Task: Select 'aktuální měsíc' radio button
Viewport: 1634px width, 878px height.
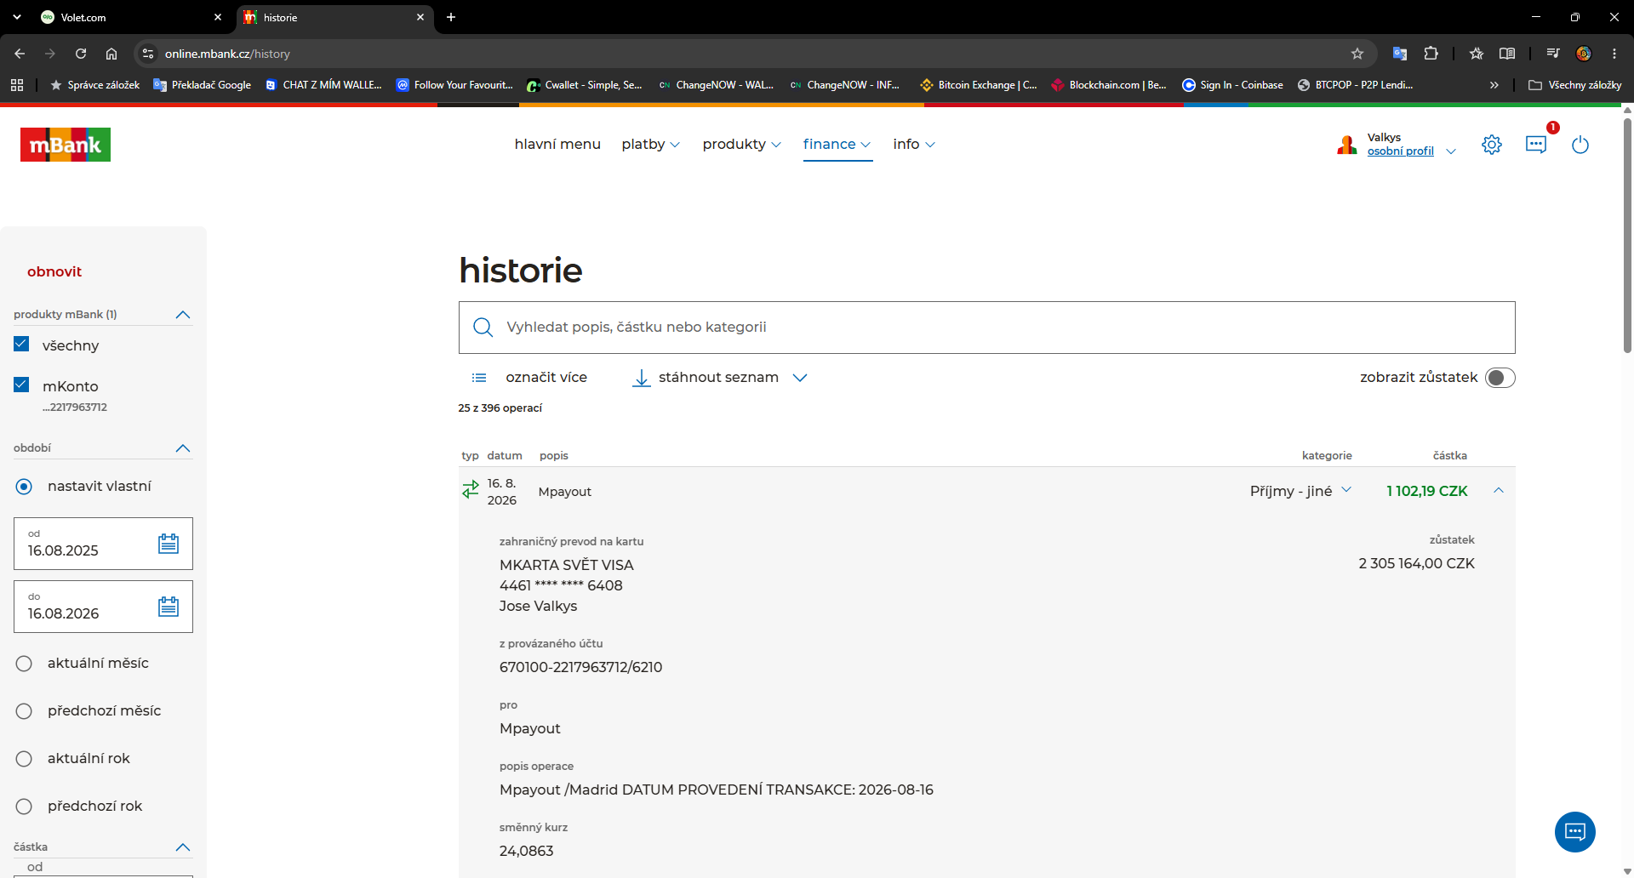Action: click(24, 664)
